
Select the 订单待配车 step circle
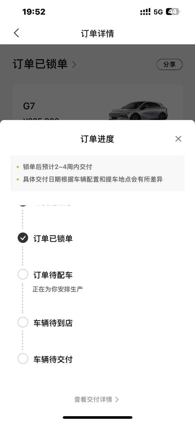click(23, 274)
